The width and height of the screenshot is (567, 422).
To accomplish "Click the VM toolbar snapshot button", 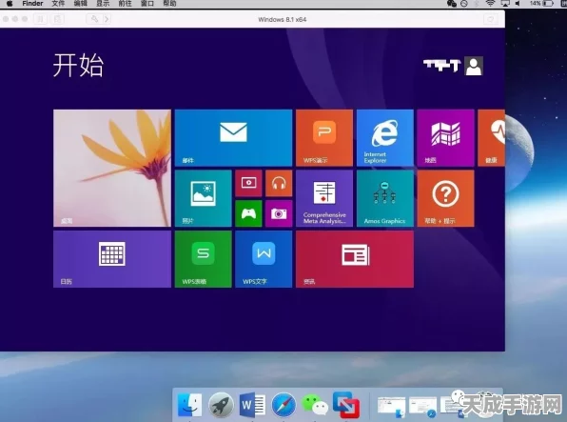I will 57,19.
